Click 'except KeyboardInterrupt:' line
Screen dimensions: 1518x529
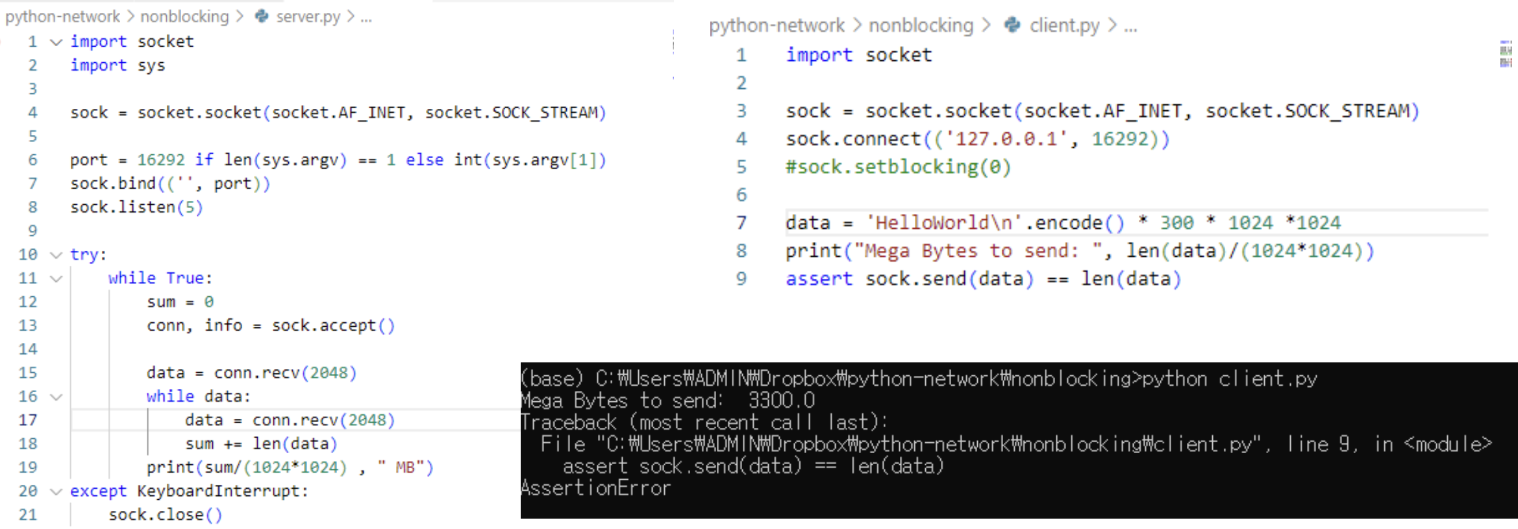tap(189, 491)
